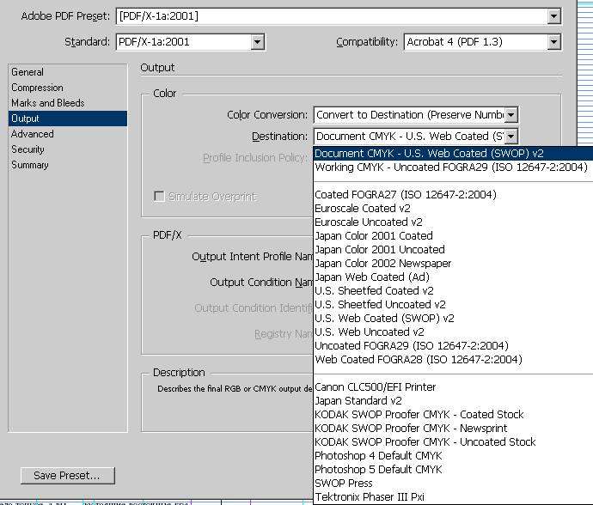Choose KODAK SWOP Proofer CMYK - Coated Stock
This screenshot has width=593, height=505.
pyautogui.click(x=453, y=414)
